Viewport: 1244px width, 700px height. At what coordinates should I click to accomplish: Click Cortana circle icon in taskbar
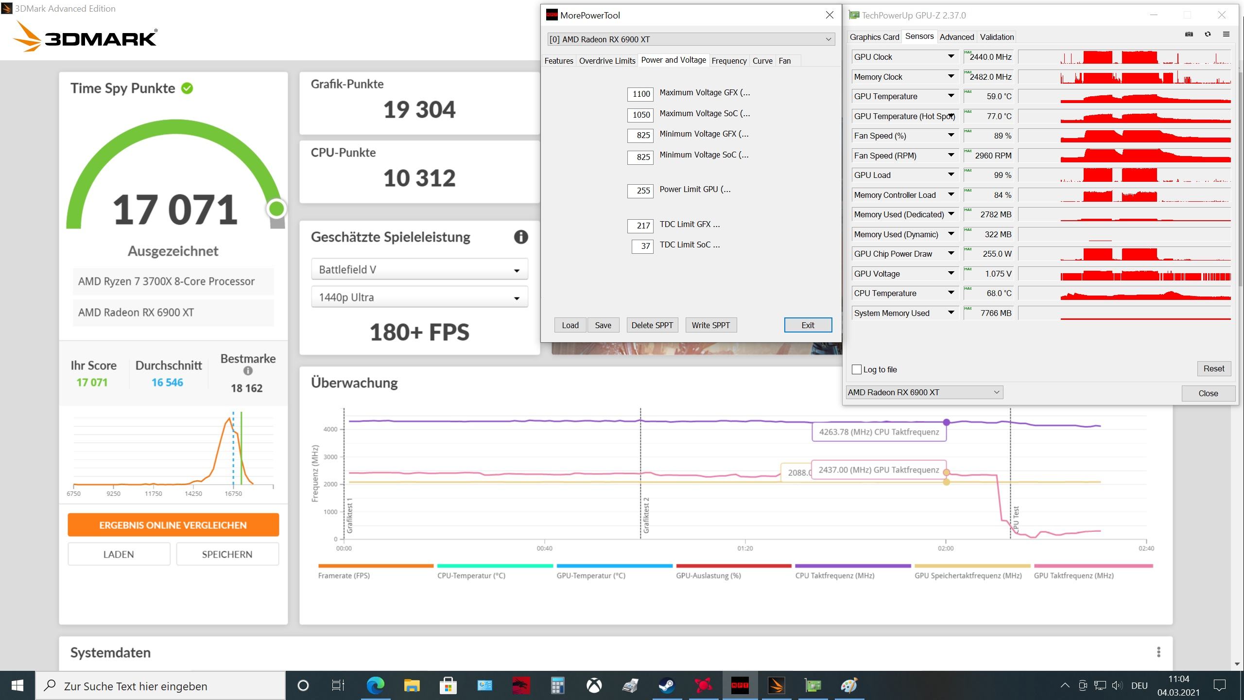[x=303, y=685]
